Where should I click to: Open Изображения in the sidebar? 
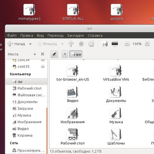tap(26, 122)
